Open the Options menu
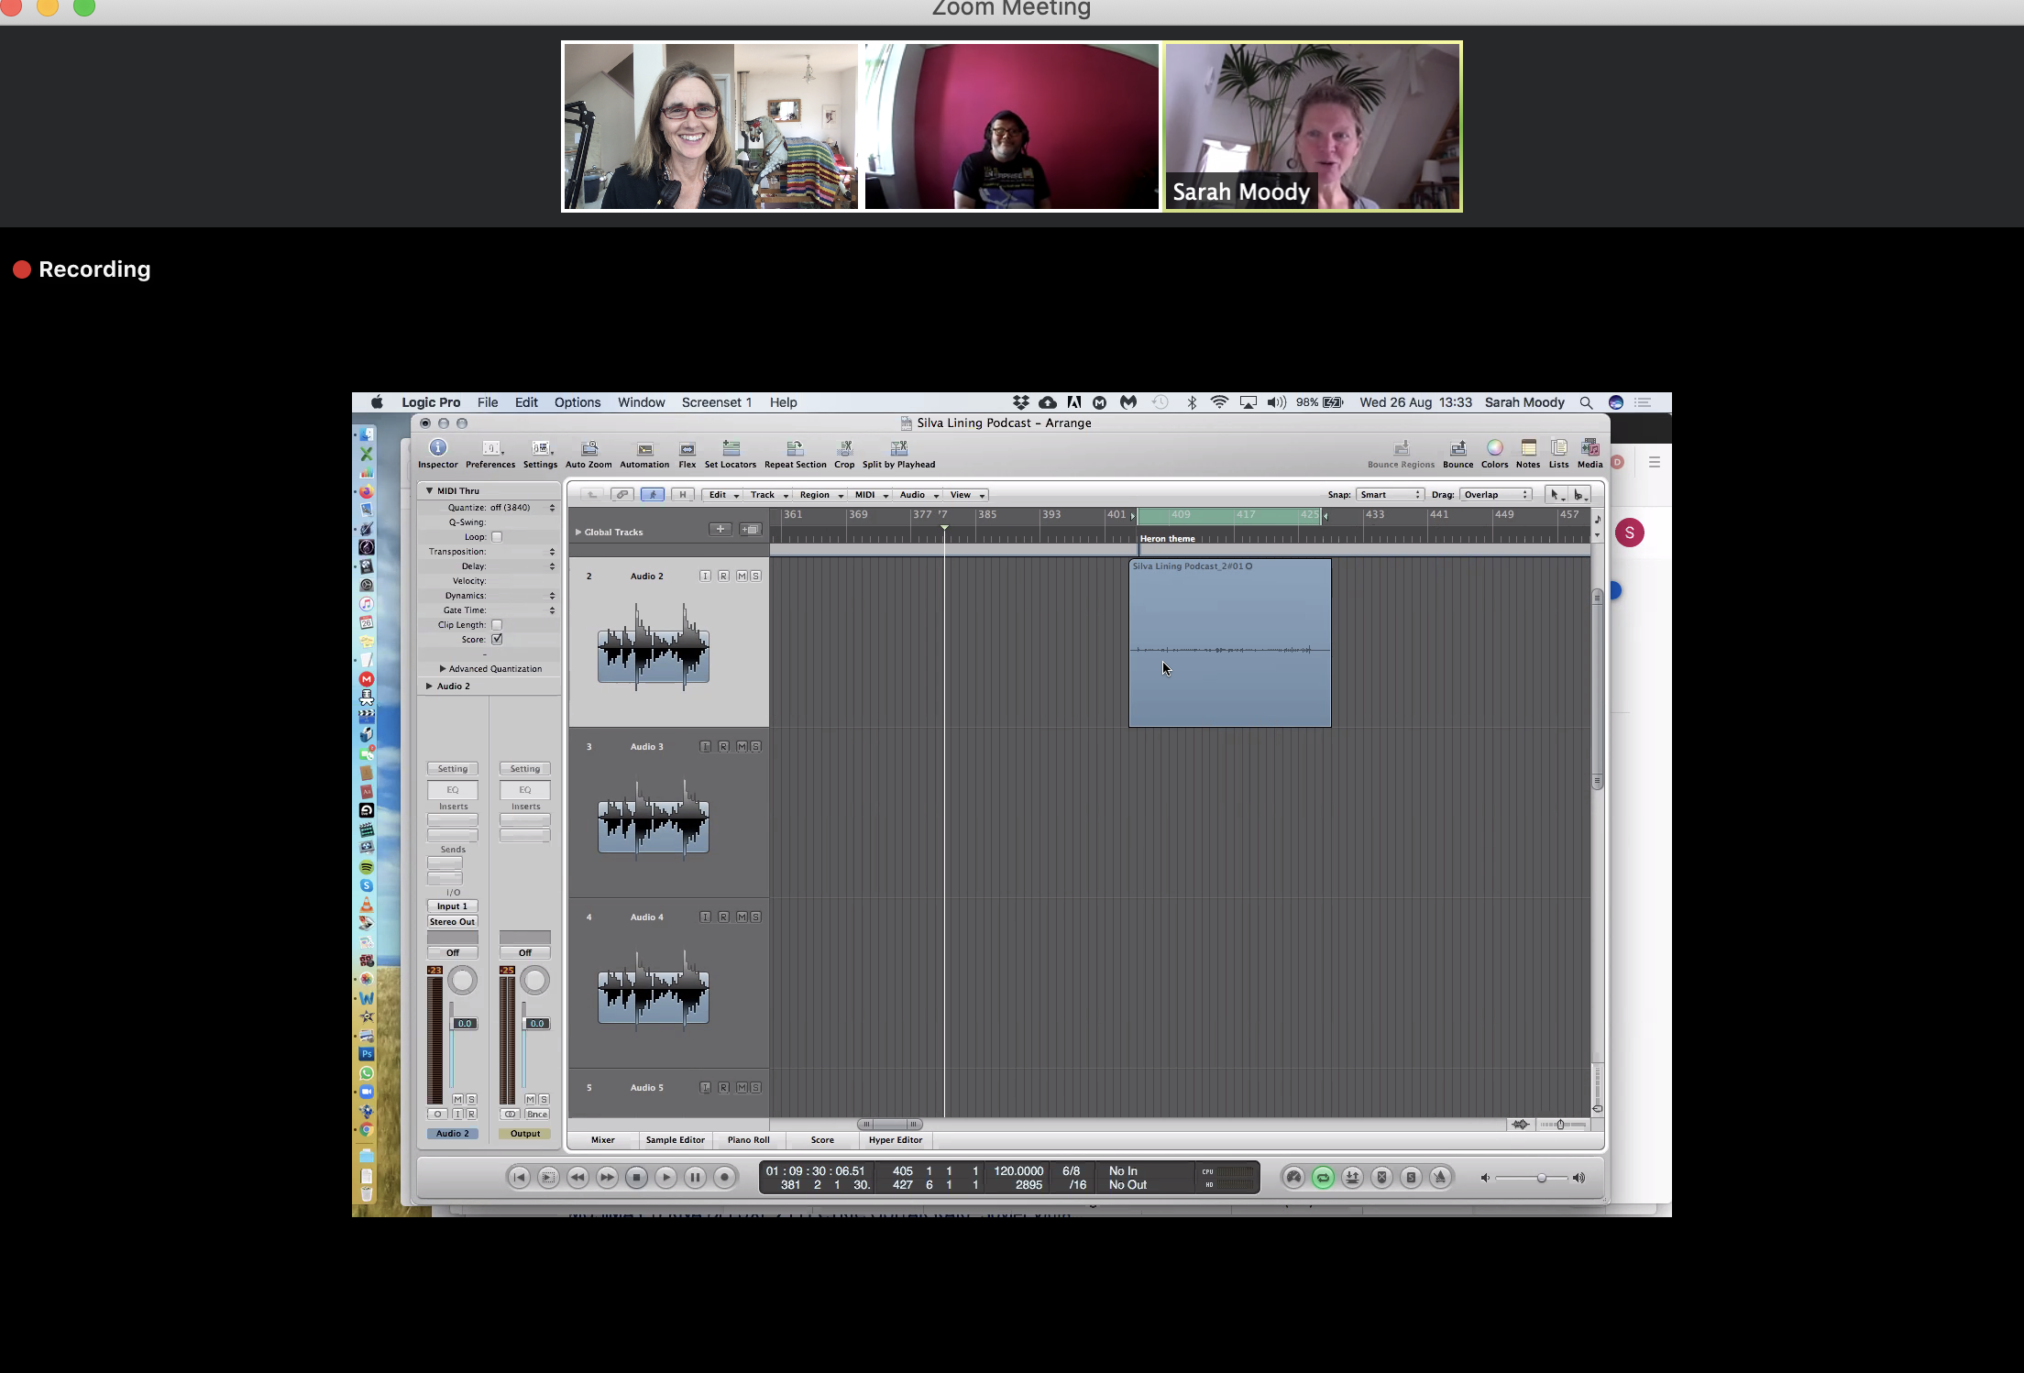The image size is (2024, 1373). click(x=577, y=402)
